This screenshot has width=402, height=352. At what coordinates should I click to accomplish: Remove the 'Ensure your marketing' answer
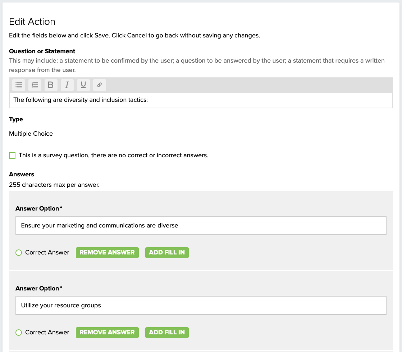pyautogui.click(x=107, y=253)
